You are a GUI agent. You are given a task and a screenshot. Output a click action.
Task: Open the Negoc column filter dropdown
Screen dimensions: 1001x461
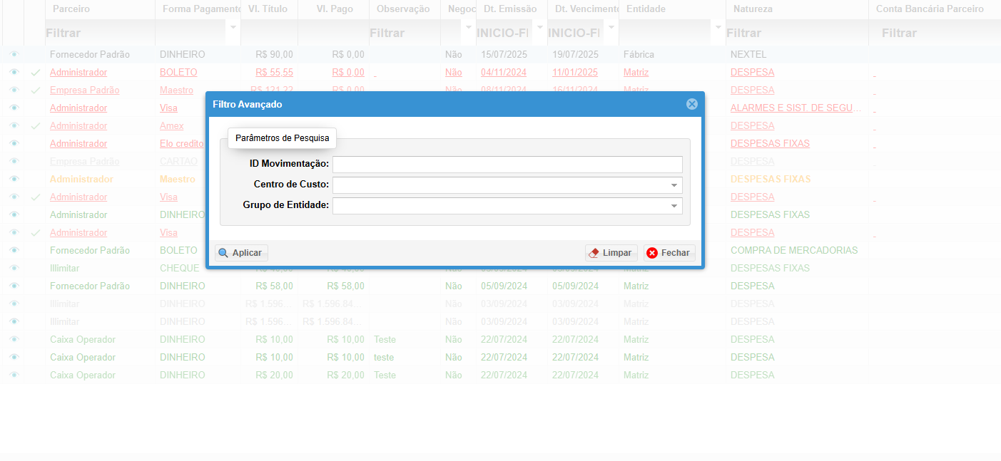pyautogui.click(x=469, y=27)
